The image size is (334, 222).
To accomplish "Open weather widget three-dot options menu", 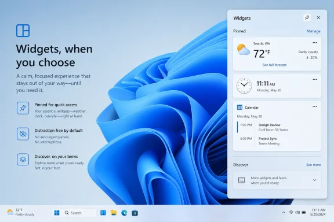I will [315, 43].
